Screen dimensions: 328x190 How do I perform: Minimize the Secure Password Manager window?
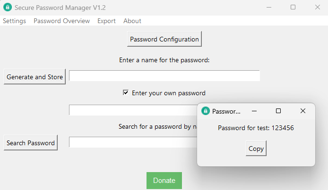click(269, 8)
